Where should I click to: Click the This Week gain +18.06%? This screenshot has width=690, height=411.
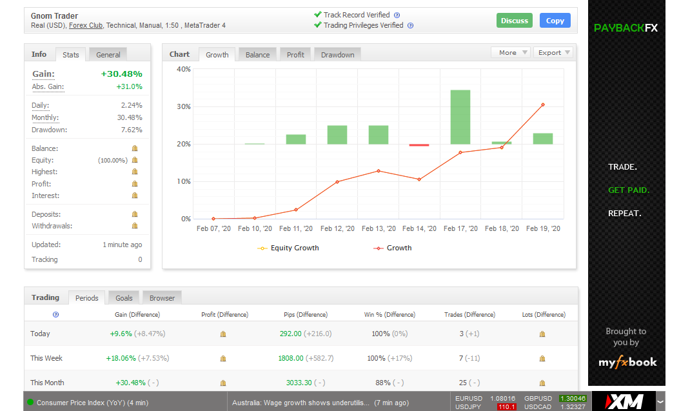121,358
